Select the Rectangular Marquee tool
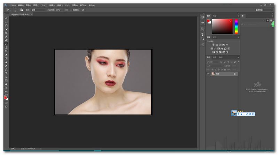Viewport: 278px width, 155px height. click(6, 22)
